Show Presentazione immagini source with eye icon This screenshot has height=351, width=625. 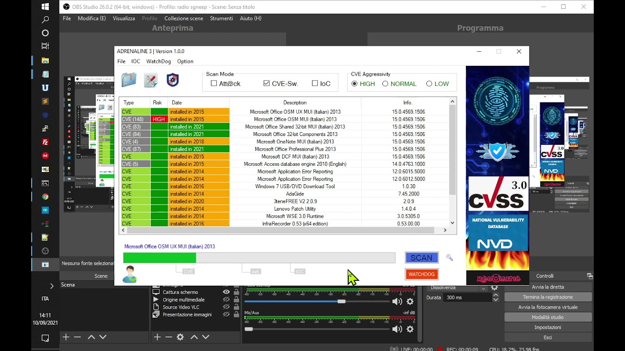[226, 314]
